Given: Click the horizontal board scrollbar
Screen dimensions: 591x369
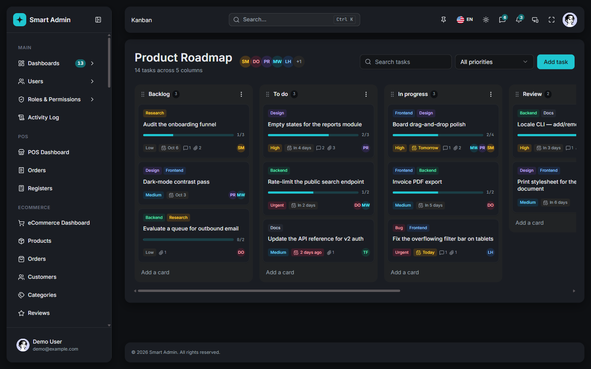Looking at the screenshot, I should 269,291.
